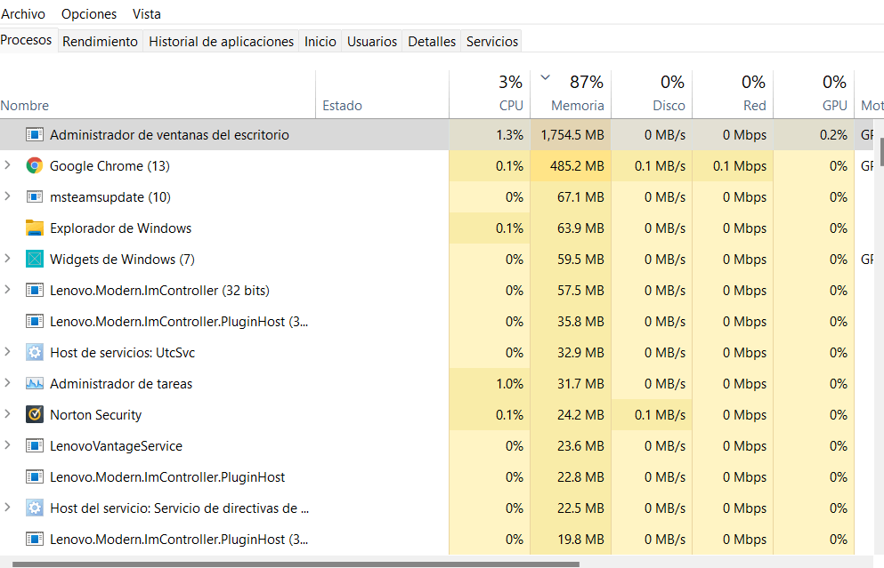Sort by the Memoria column header
The height and width of the screenshot is (568, 884).
coord(572,94)
